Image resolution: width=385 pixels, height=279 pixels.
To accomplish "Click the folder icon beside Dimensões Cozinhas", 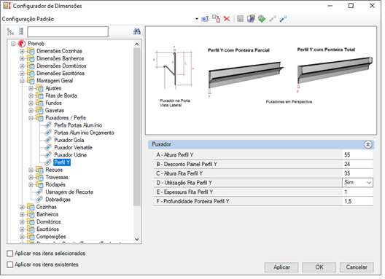I will click(31, 52).
